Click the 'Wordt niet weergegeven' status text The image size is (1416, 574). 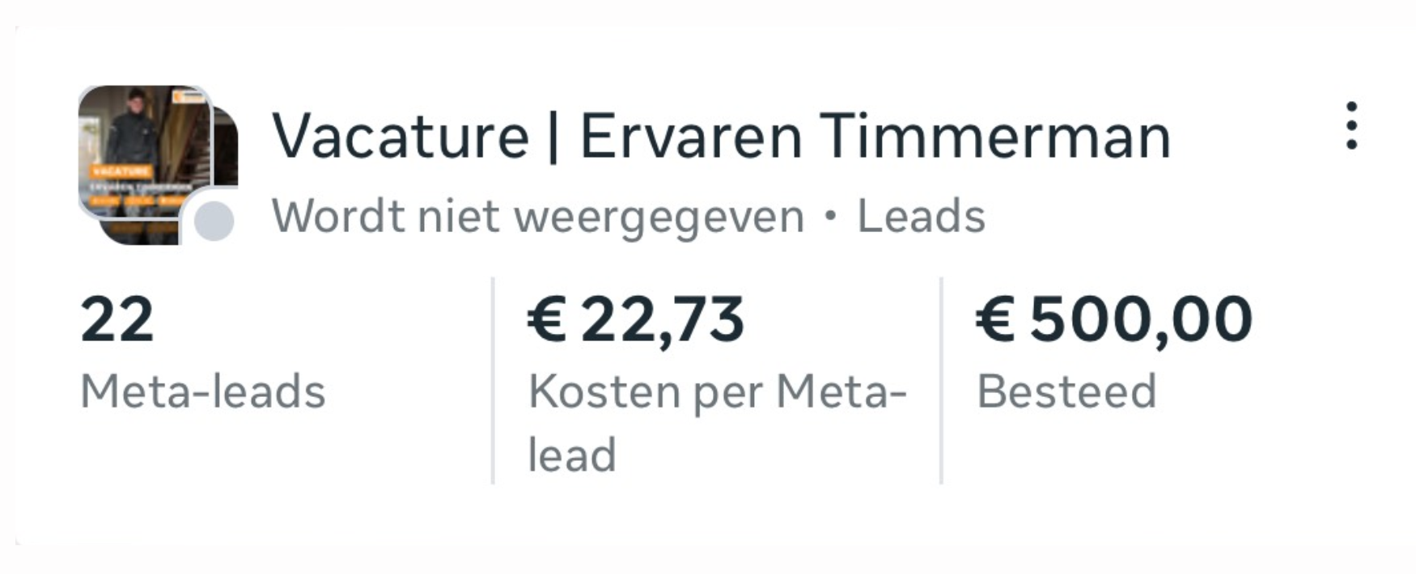537,217
